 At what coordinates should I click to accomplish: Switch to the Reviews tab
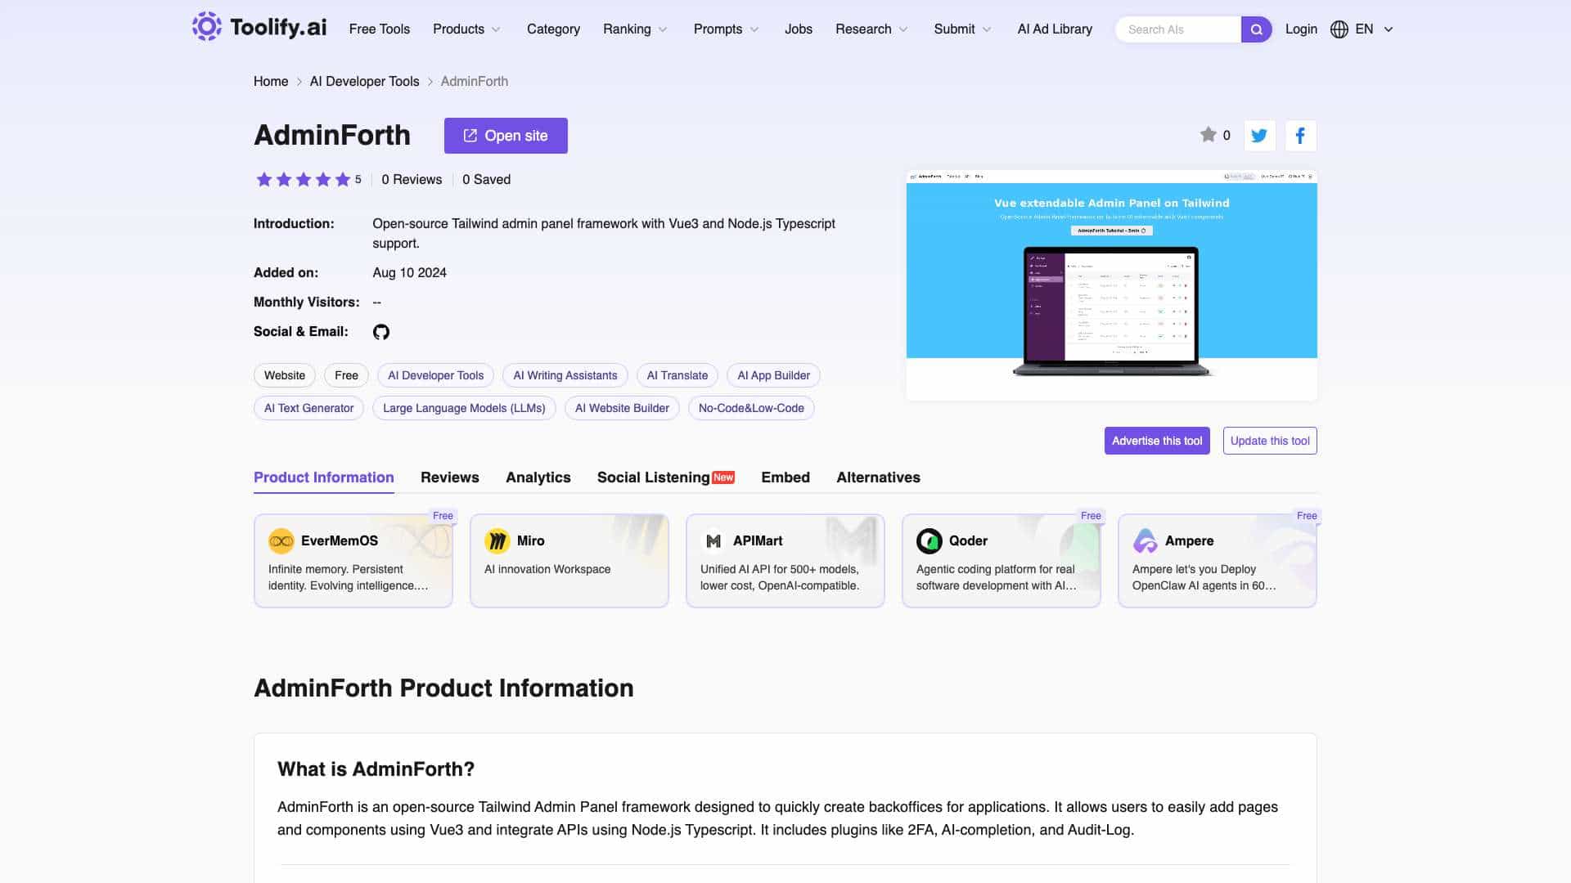point(450,477)
